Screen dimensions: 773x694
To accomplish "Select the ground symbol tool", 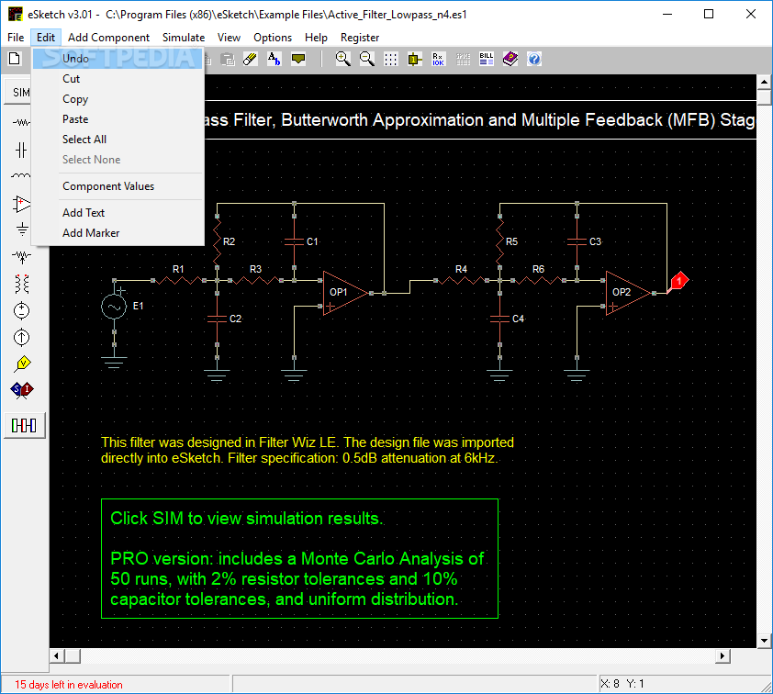I will tap(22, 229).
